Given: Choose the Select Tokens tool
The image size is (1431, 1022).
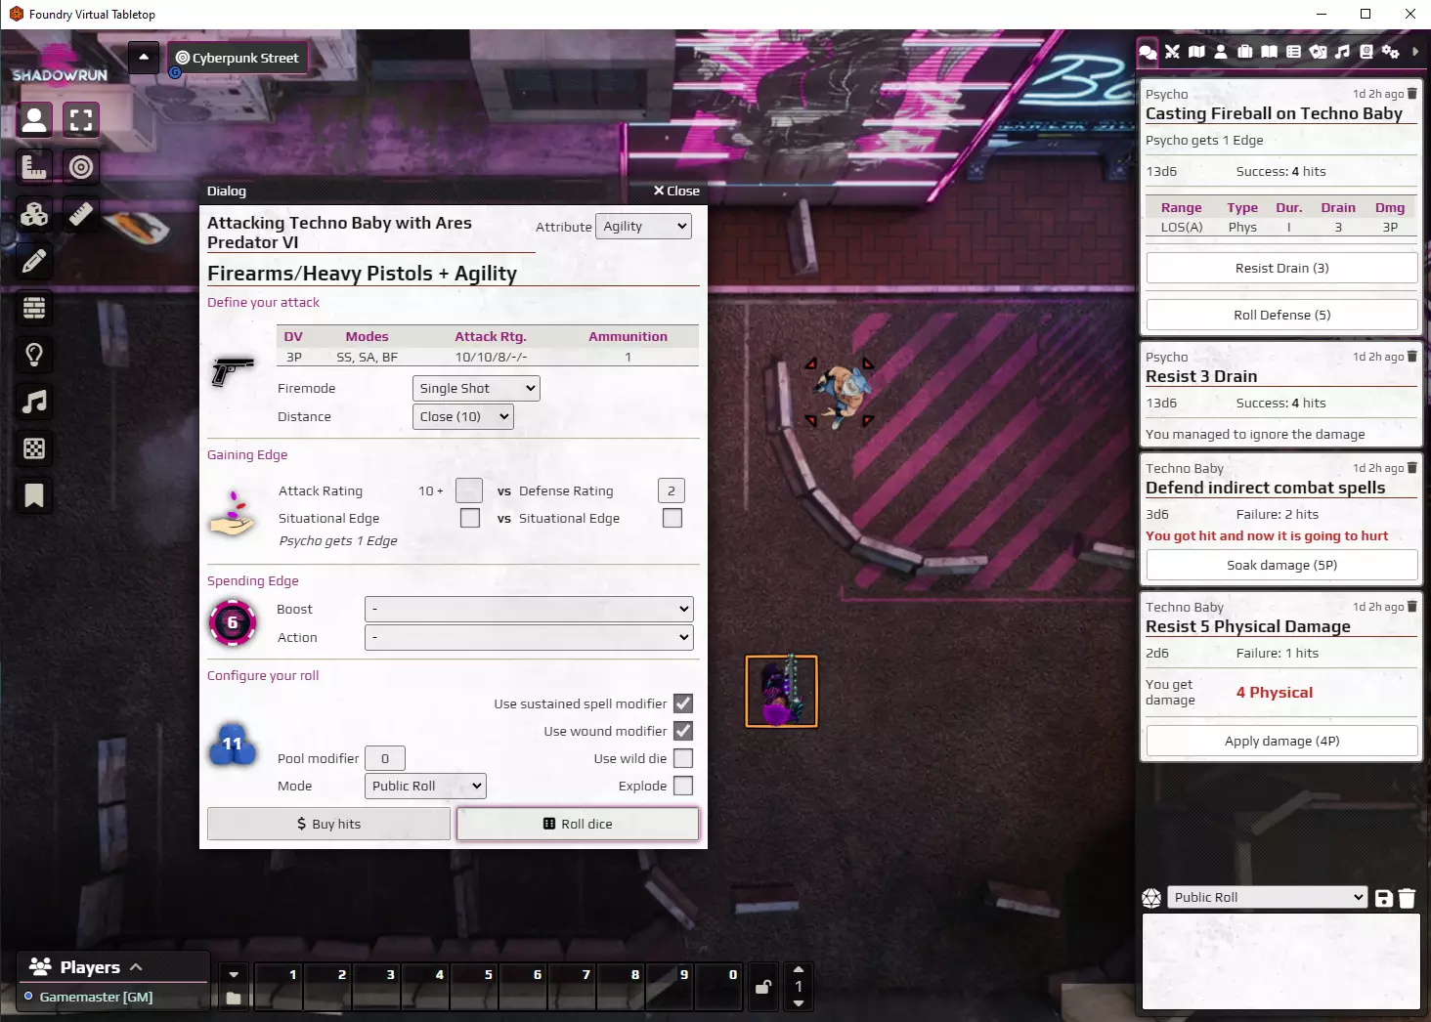Looking at the screenshot, I should coord(81,120).
